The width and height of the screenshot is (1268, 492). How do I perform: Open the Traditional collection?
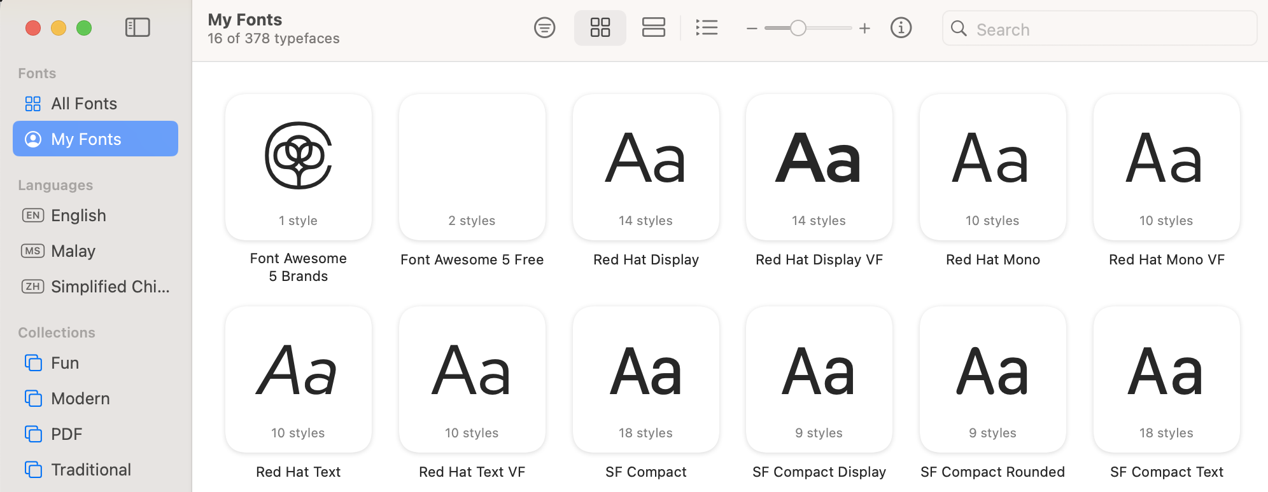(x=91, y=470)
